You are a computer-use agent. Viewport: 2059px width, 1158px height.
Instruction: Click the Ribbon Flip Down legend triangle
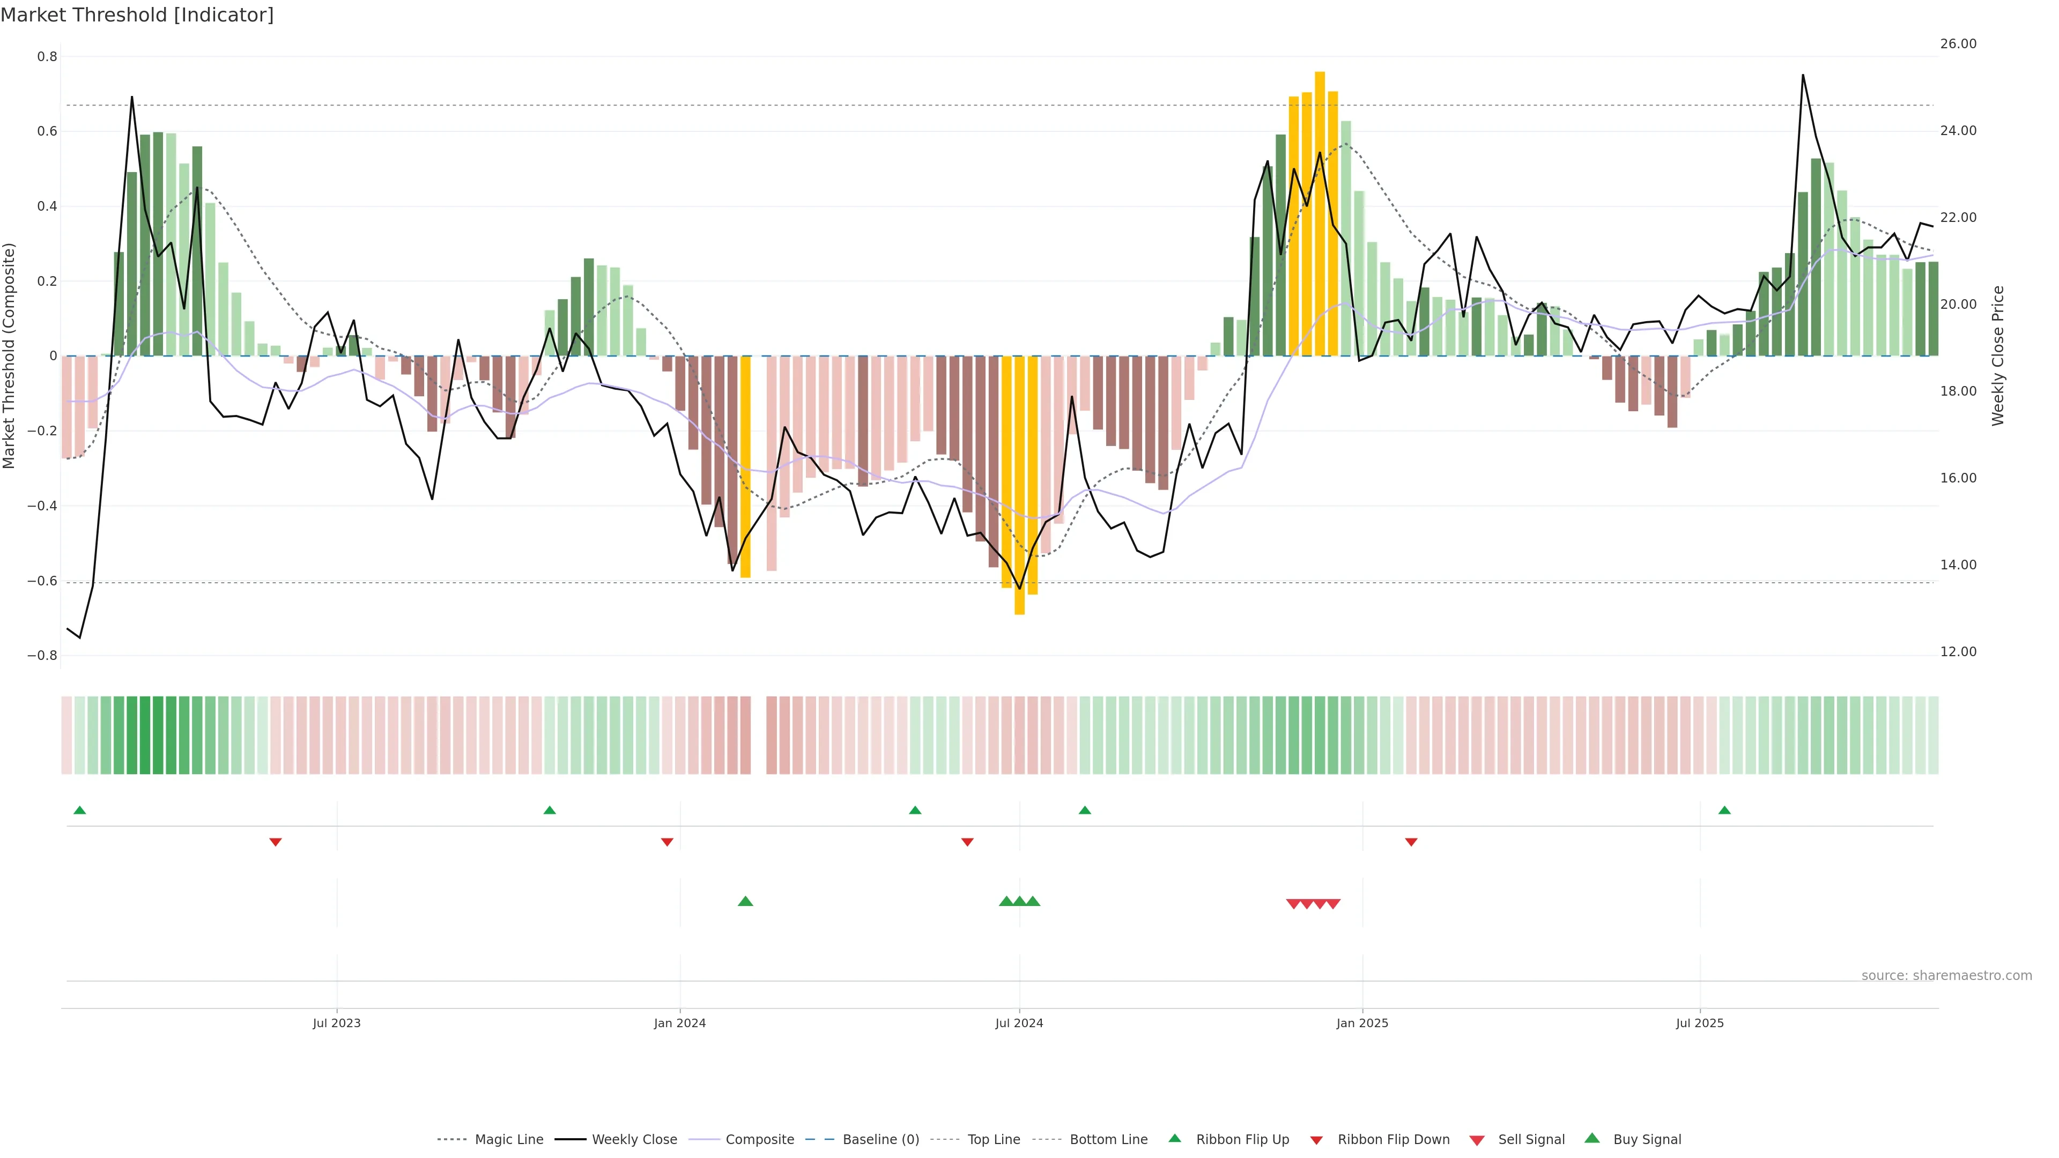coord(1316,1140)
